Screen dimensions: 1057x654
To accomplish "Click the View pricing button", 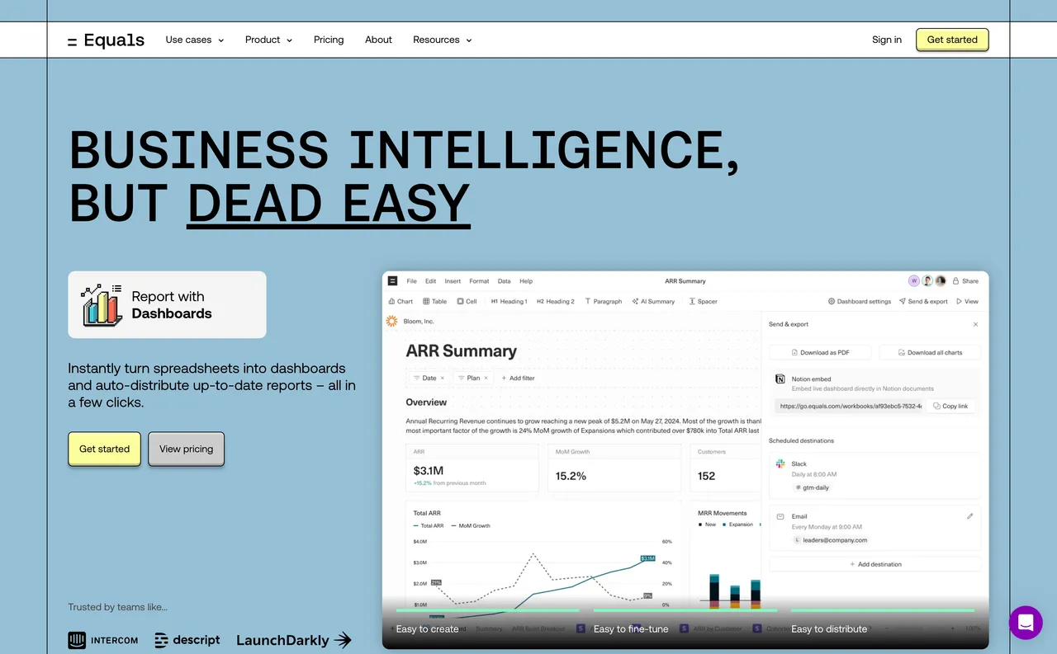I will pos(186,449).
